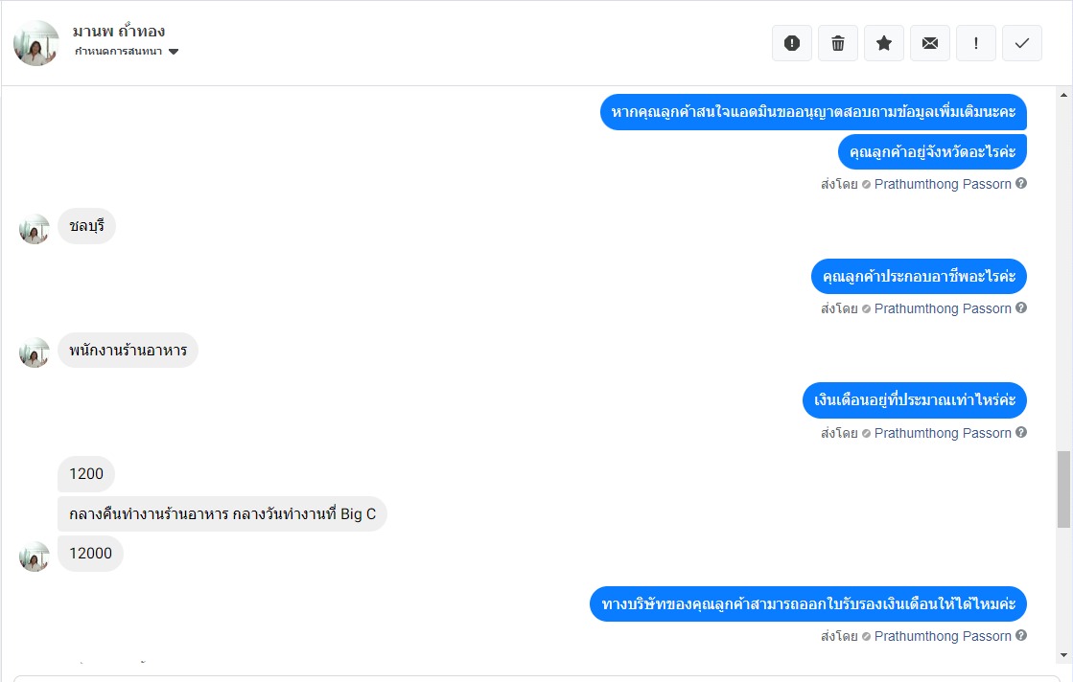Star this conversation as important
This screenshot has width=1073, height=682.
coord(884,43)
